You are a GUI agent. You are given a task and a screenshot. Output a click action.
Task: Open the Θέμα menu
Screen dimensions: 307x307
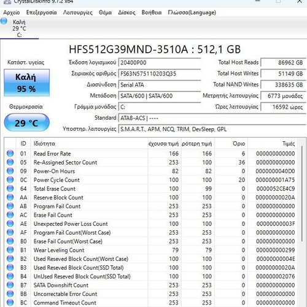[x=105, y=12]
